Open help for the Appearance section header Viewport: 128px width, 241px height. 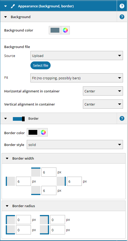(x=122, y=6)
